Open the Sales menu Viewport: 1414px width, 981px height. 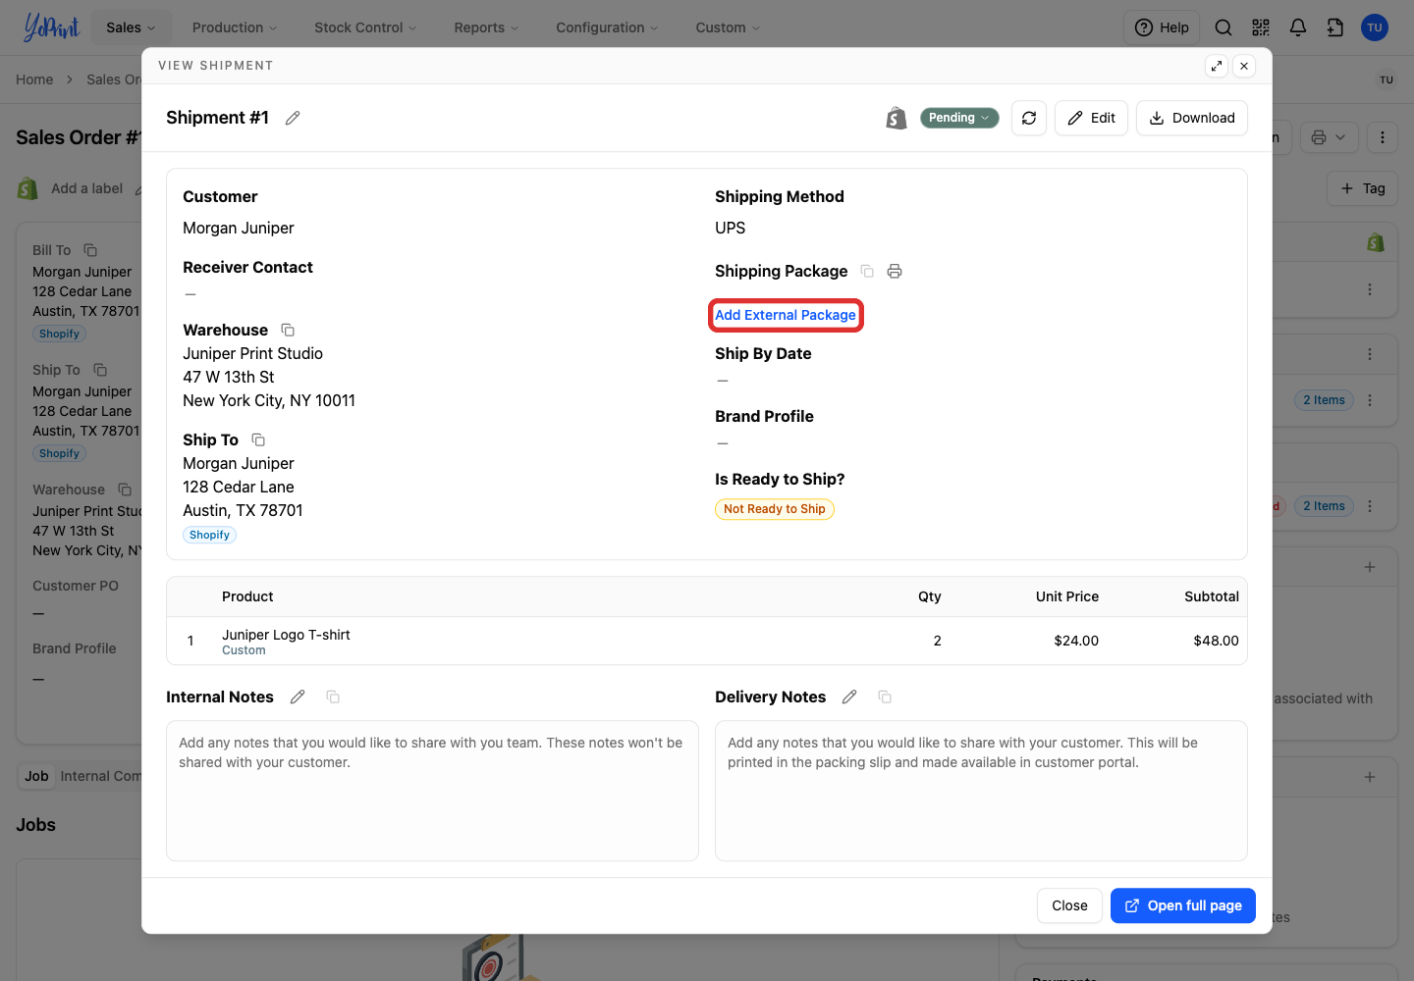pyautogui.click(x=131, y=27)
